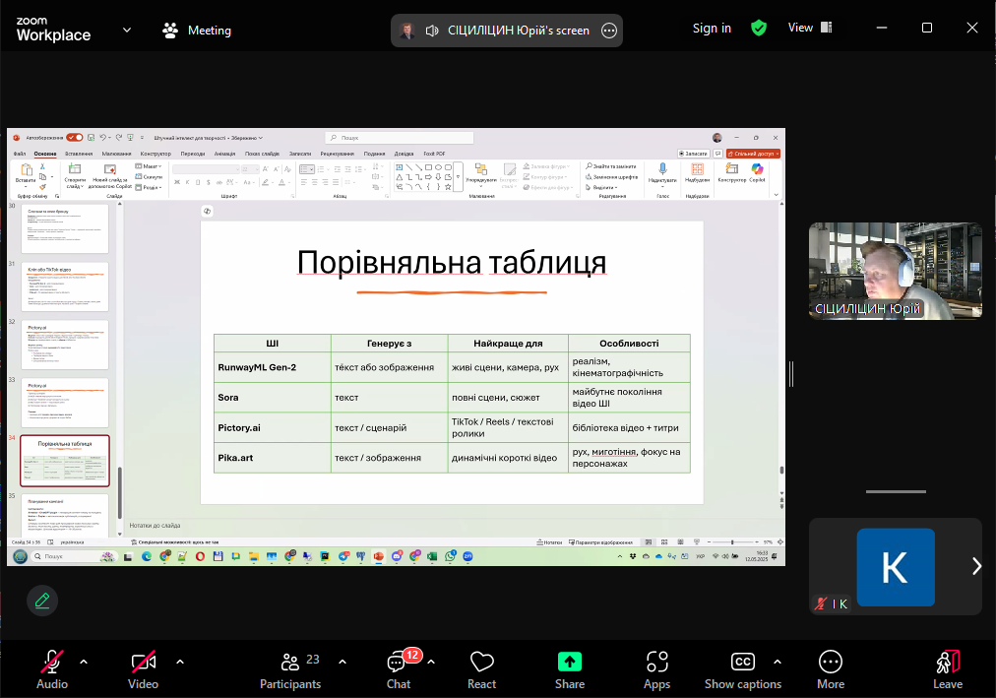This screenshot has height=698, width=996.
Task: Open the green annotate pencil tool
Action: point(42,601)
